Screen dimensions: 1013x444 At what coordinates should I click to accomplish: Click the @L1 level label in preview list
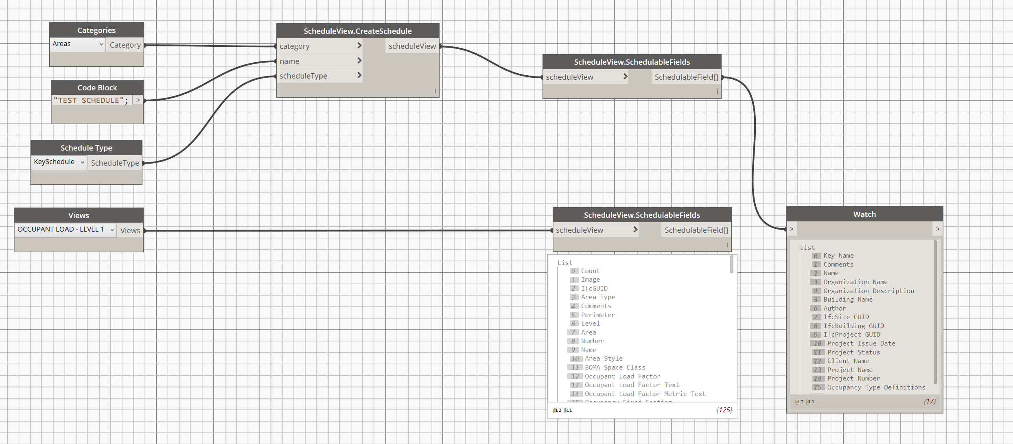click(568, 410)
